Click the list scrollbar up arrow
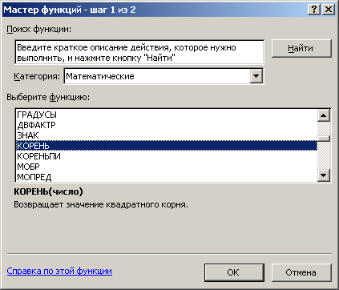Viewport: 339px width, 290px height. [x=324, y=115]
